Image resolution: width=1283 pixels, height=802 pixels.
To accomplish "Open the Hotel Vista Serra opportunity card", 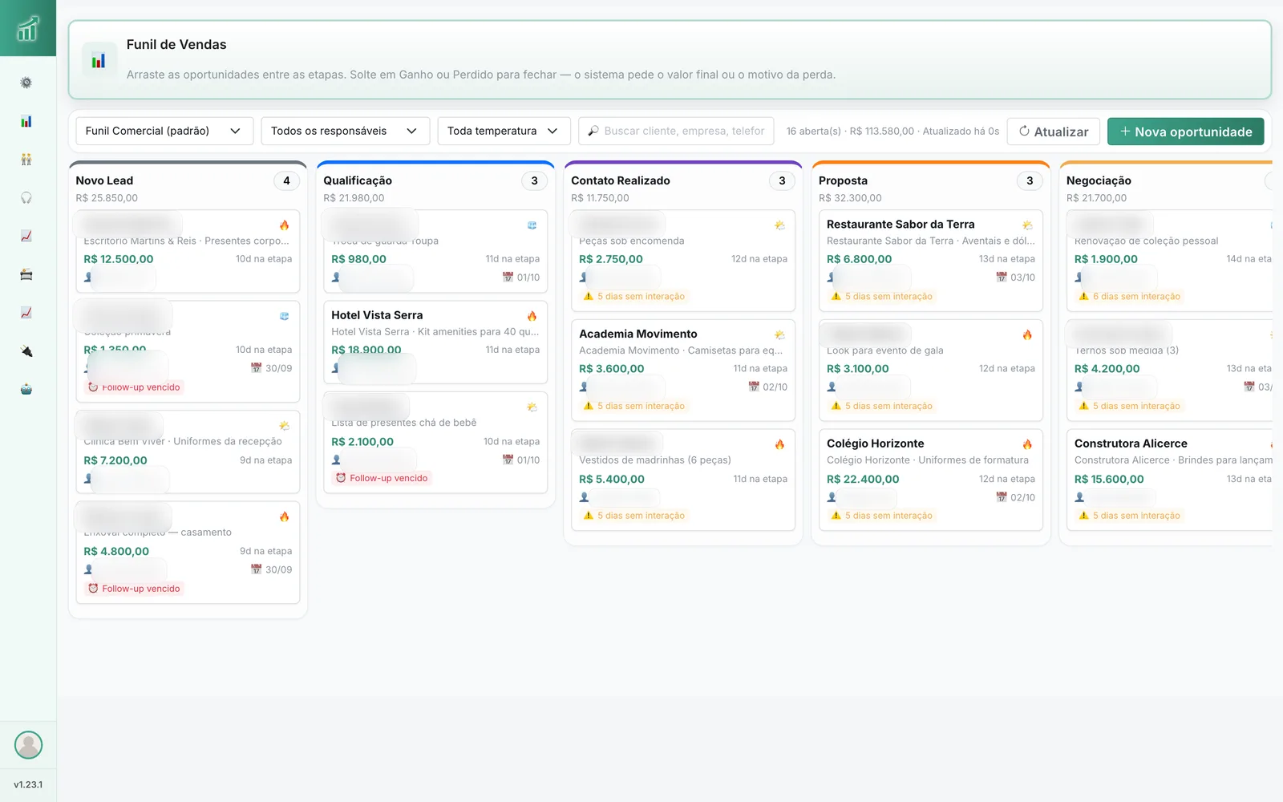I will point(435,342).
